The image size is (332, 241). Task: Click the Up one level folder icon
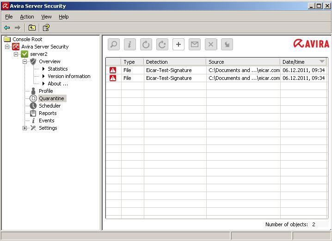[x=32, y=28]
